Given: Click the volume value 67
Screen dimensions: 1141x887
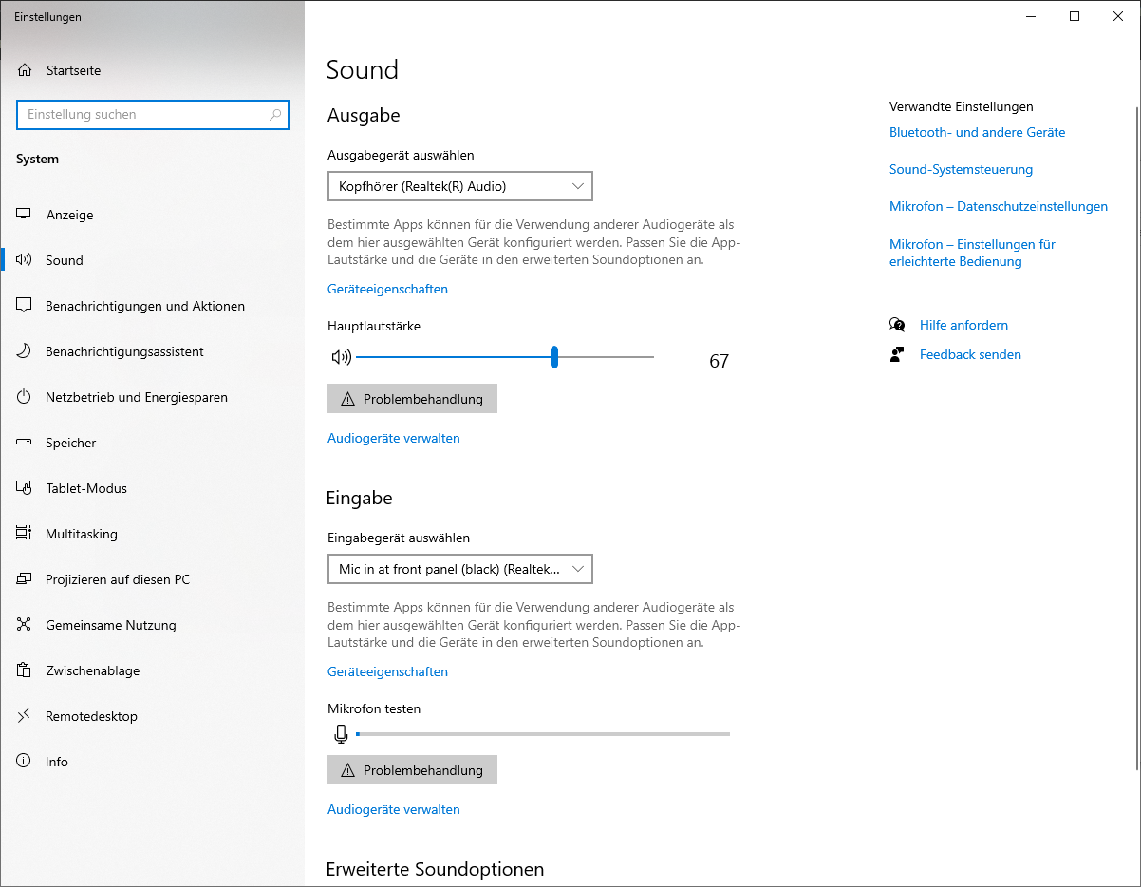Looking at the screenshot, I should point(719,361).
